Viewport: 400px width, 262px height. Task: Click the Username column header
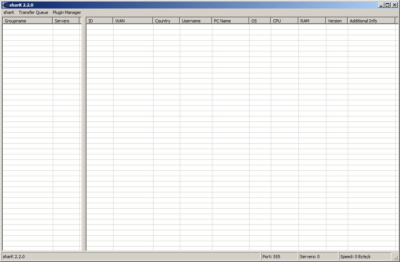click(x=196, y=21)
